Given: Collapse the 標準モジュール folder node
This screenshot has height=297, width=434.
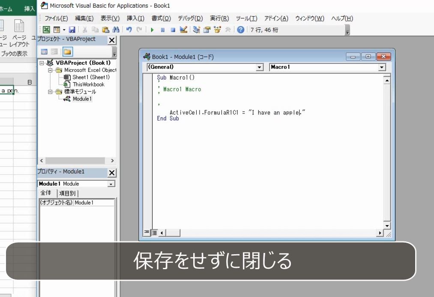Looking at the screenshot, I should tap(50, 92).
